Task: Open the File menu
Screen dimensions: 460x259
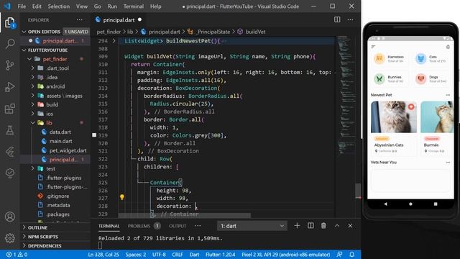Action: click(22, 6)
